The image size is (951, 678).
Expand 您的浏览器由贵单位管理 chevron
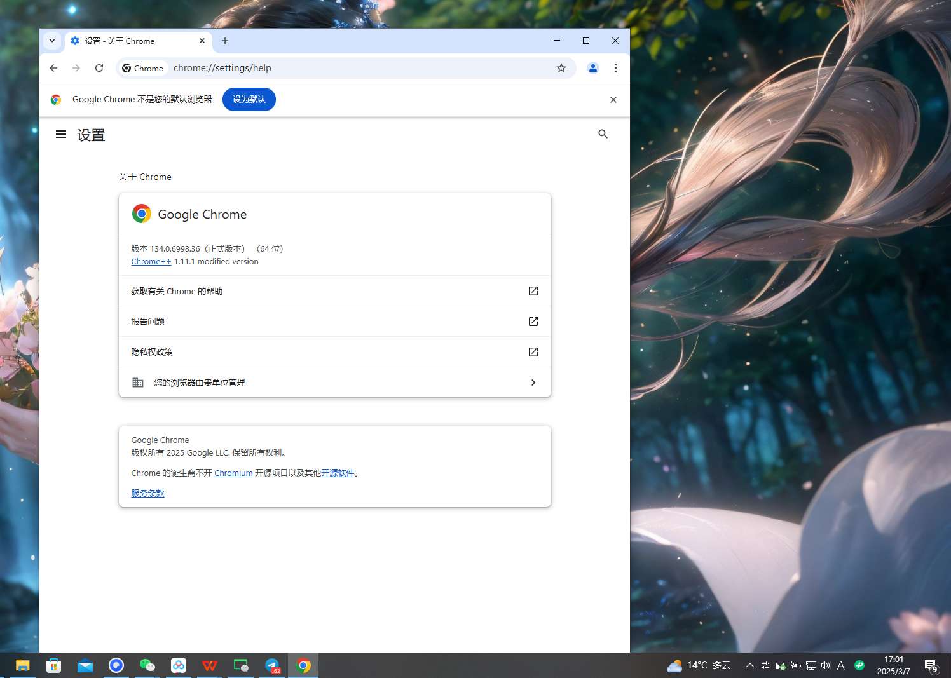pyautogui.click(x=533, y=383)
